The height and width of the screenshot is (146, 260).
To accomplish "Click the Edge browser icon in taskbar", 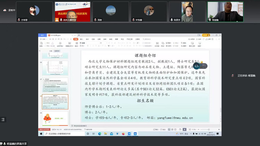I will coord(99,134).
